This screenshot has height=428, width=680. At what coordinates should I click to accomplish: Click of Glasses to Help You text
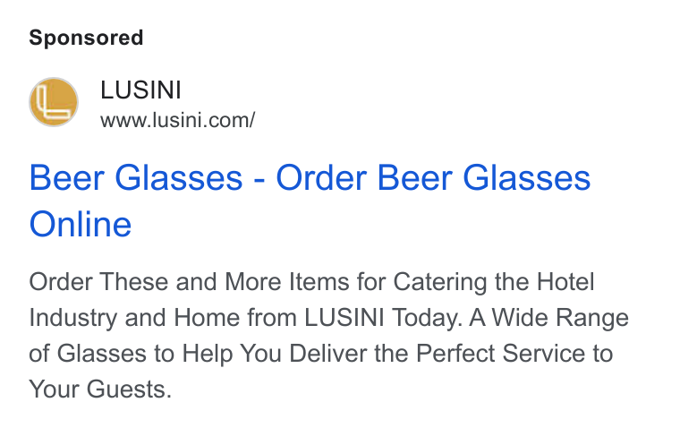pos(155,354)
